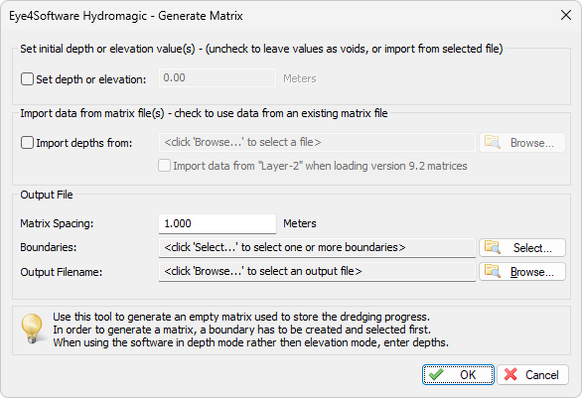Open boundary selection with Select button
The height and width of the screenshot is (398, 582).
[x=522, y=247]
